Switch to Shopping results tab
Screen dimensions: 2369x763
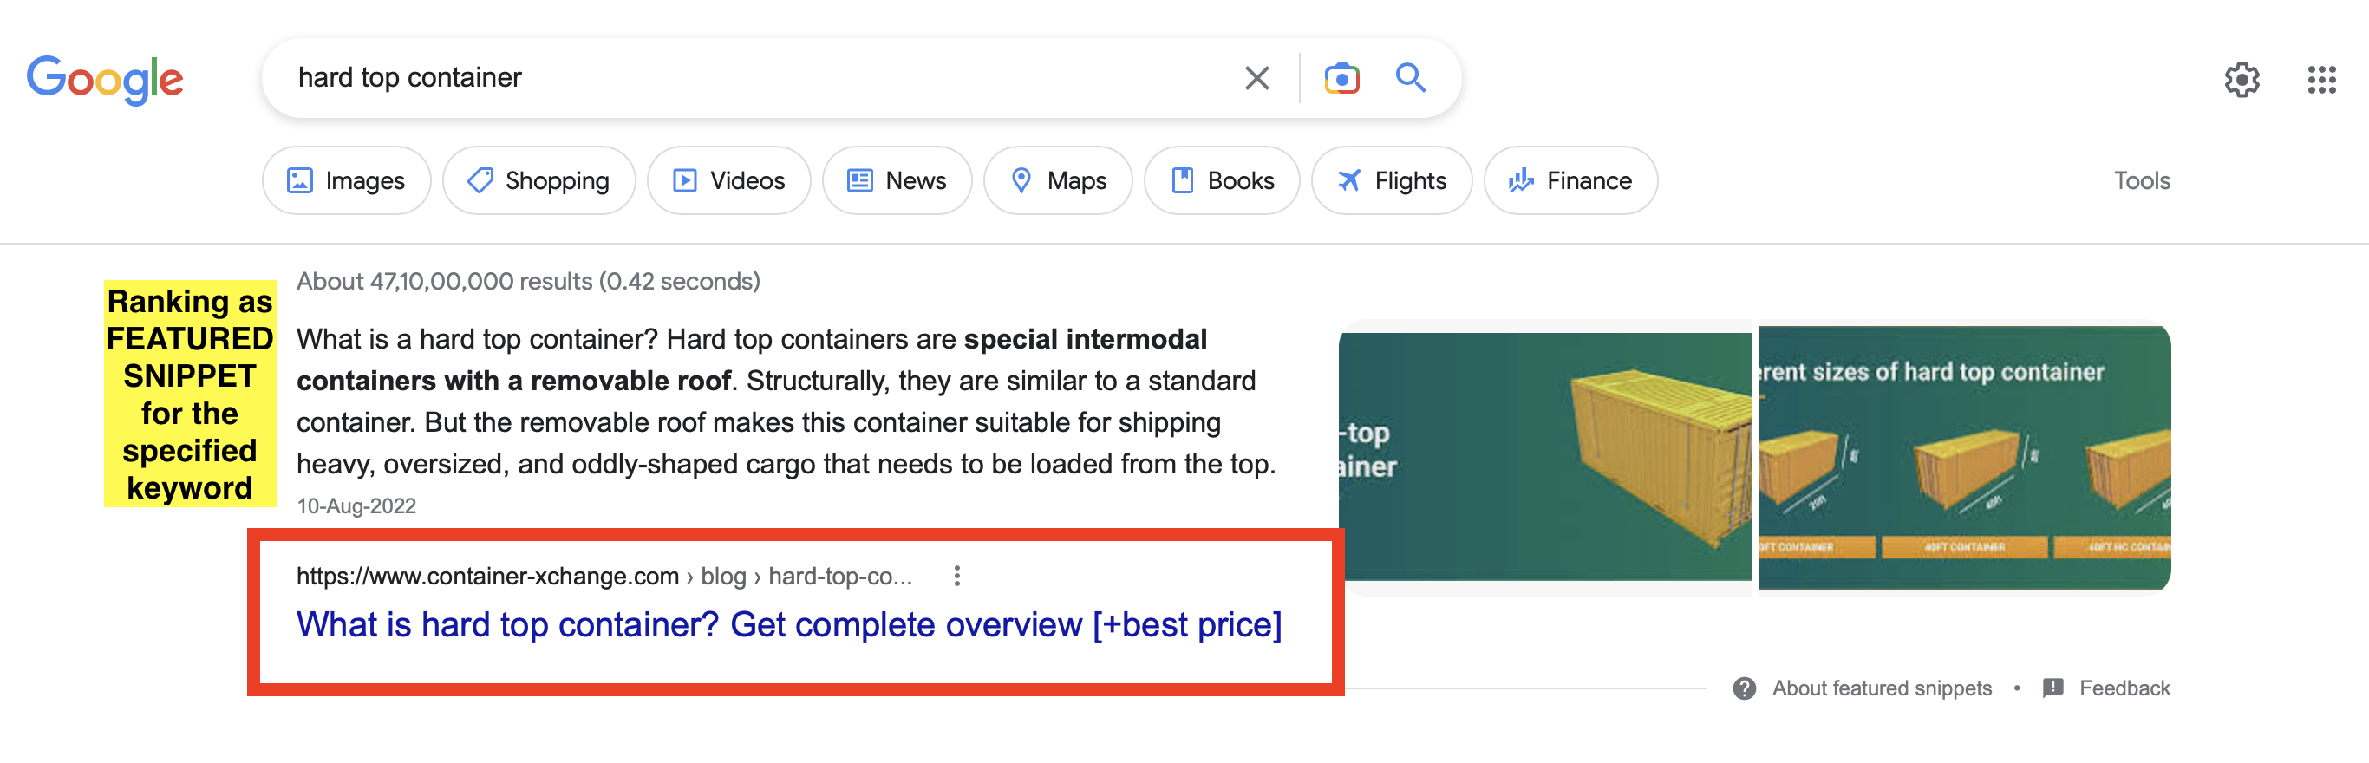(x=538, y=180)
